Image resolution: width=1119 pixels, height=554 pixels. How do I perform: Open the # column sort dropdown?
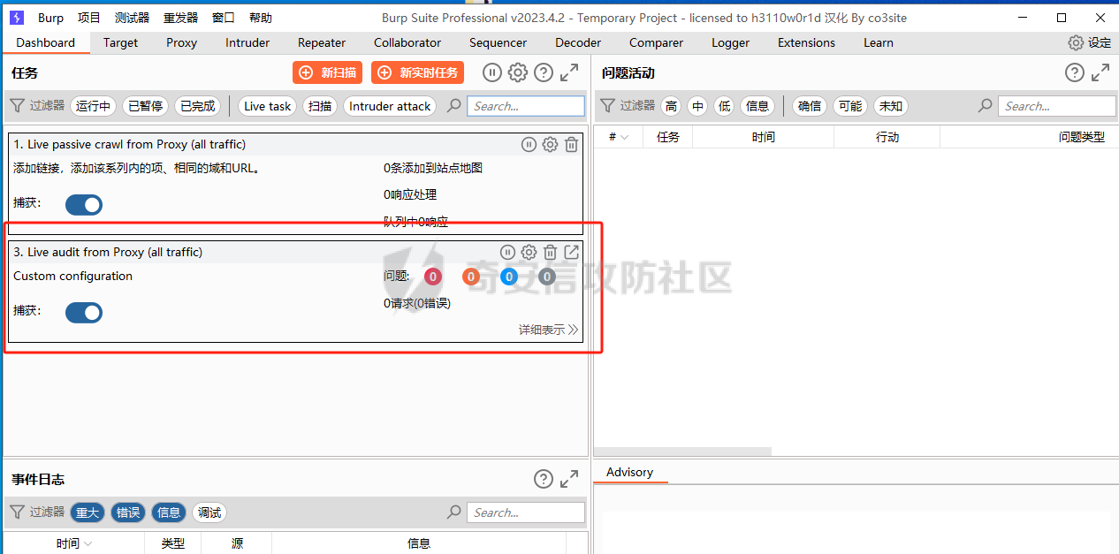point(619,137)
